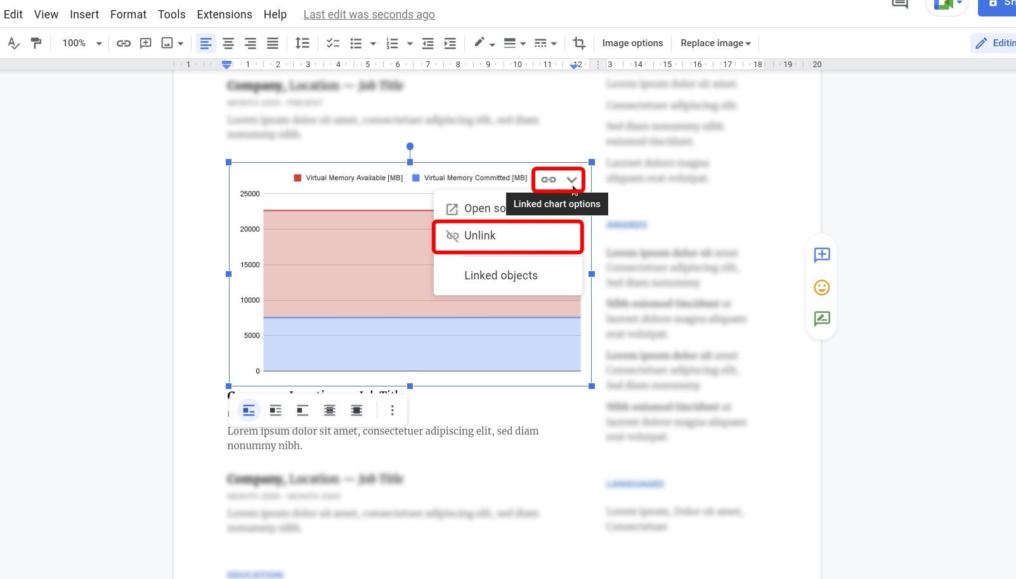Open version history via Last edit link

pyautogui.click(x=368, y=14)
